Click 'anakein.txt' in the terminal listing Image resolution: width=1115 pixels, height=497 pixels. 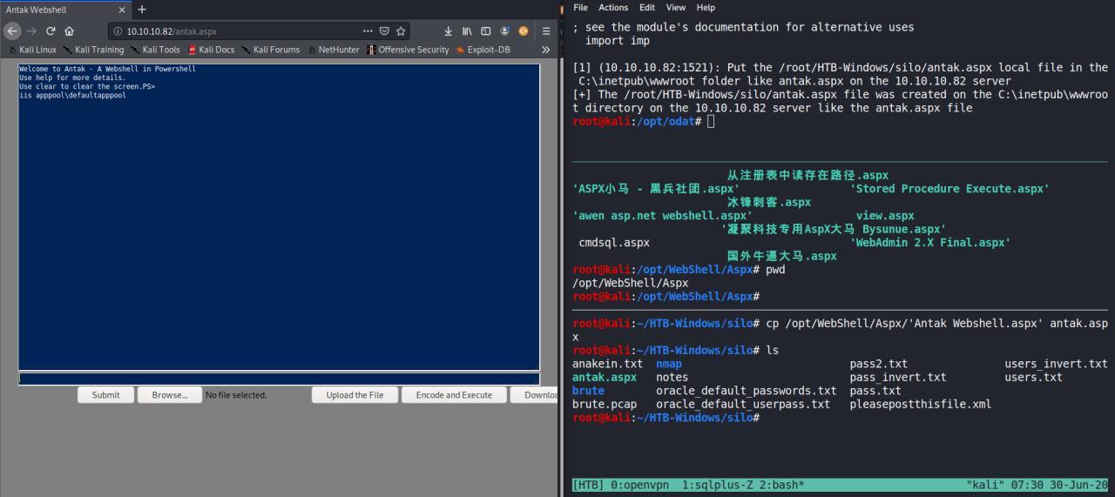coord(607,364)
